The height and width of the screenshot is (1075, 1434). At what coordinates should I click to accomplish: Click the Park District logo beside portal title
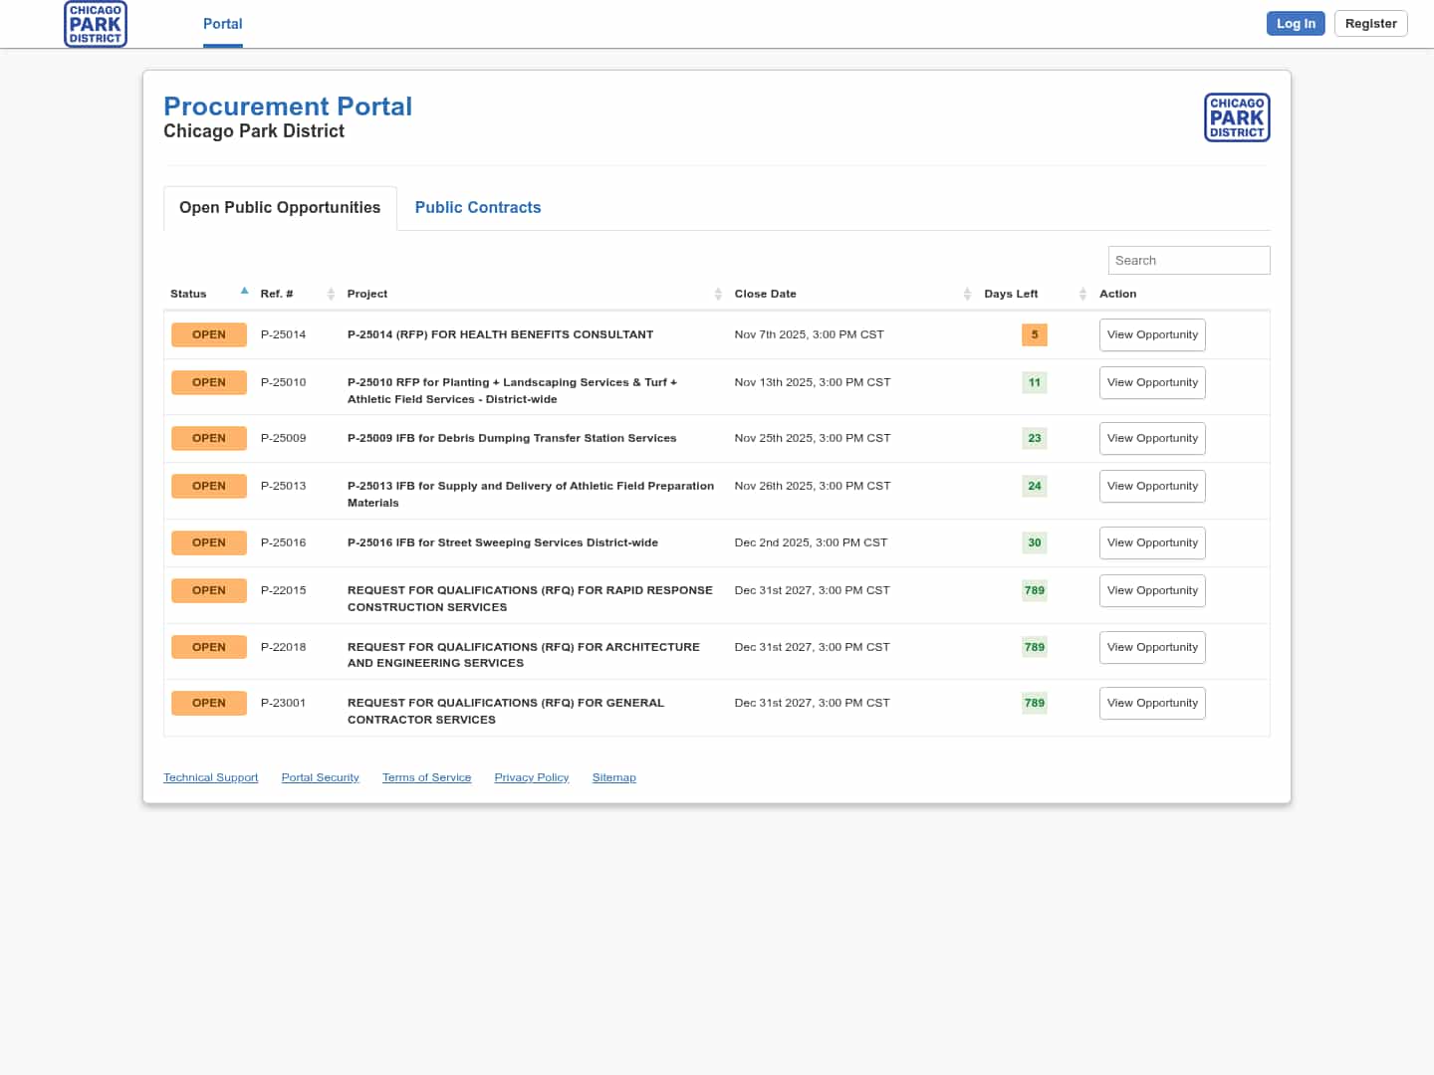tap(1237, 117)
